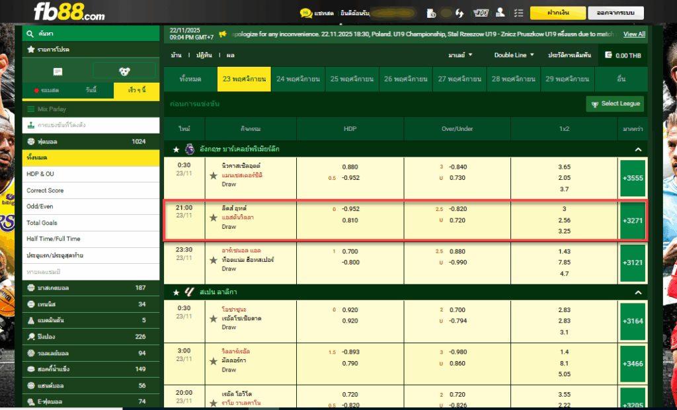Star the Arsenal vs Tottenham match

(214, 260)
